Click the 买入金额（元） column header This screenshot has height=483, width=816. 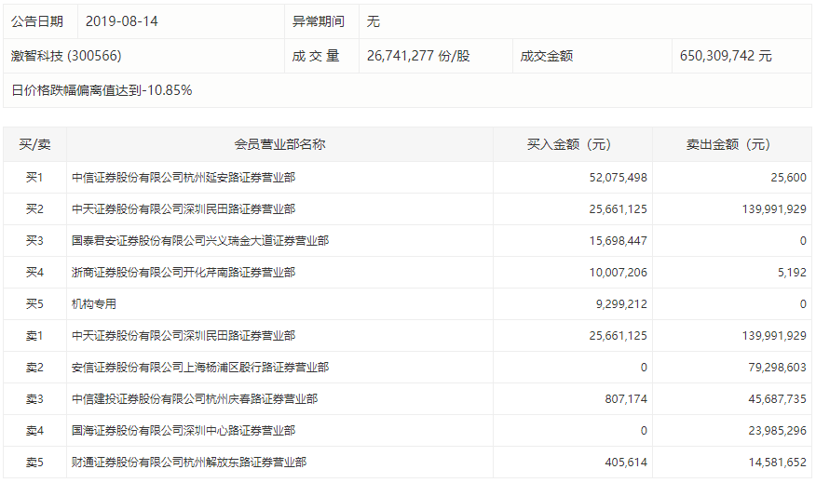coord(572,144)
